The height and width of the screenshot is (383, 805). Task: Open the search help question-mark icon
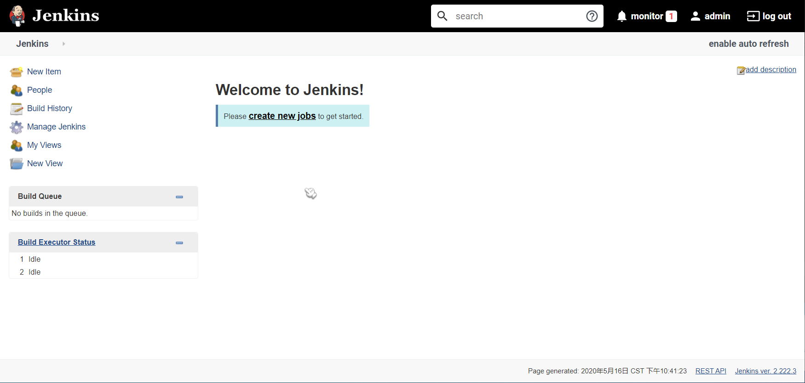592,16
